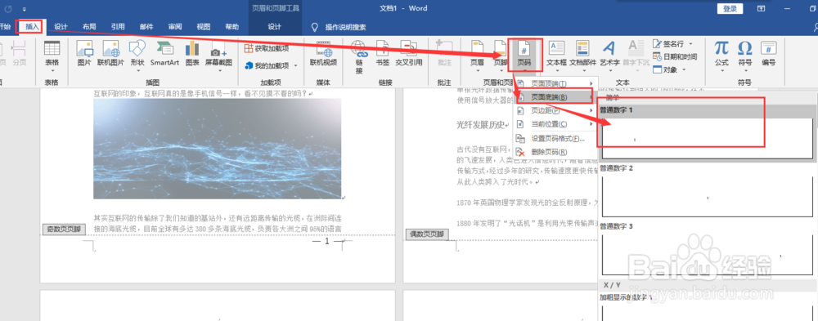Screen dimensions: 818x321
Task: Click the 光纤发展历史 heading
Action: click(480, 124)
